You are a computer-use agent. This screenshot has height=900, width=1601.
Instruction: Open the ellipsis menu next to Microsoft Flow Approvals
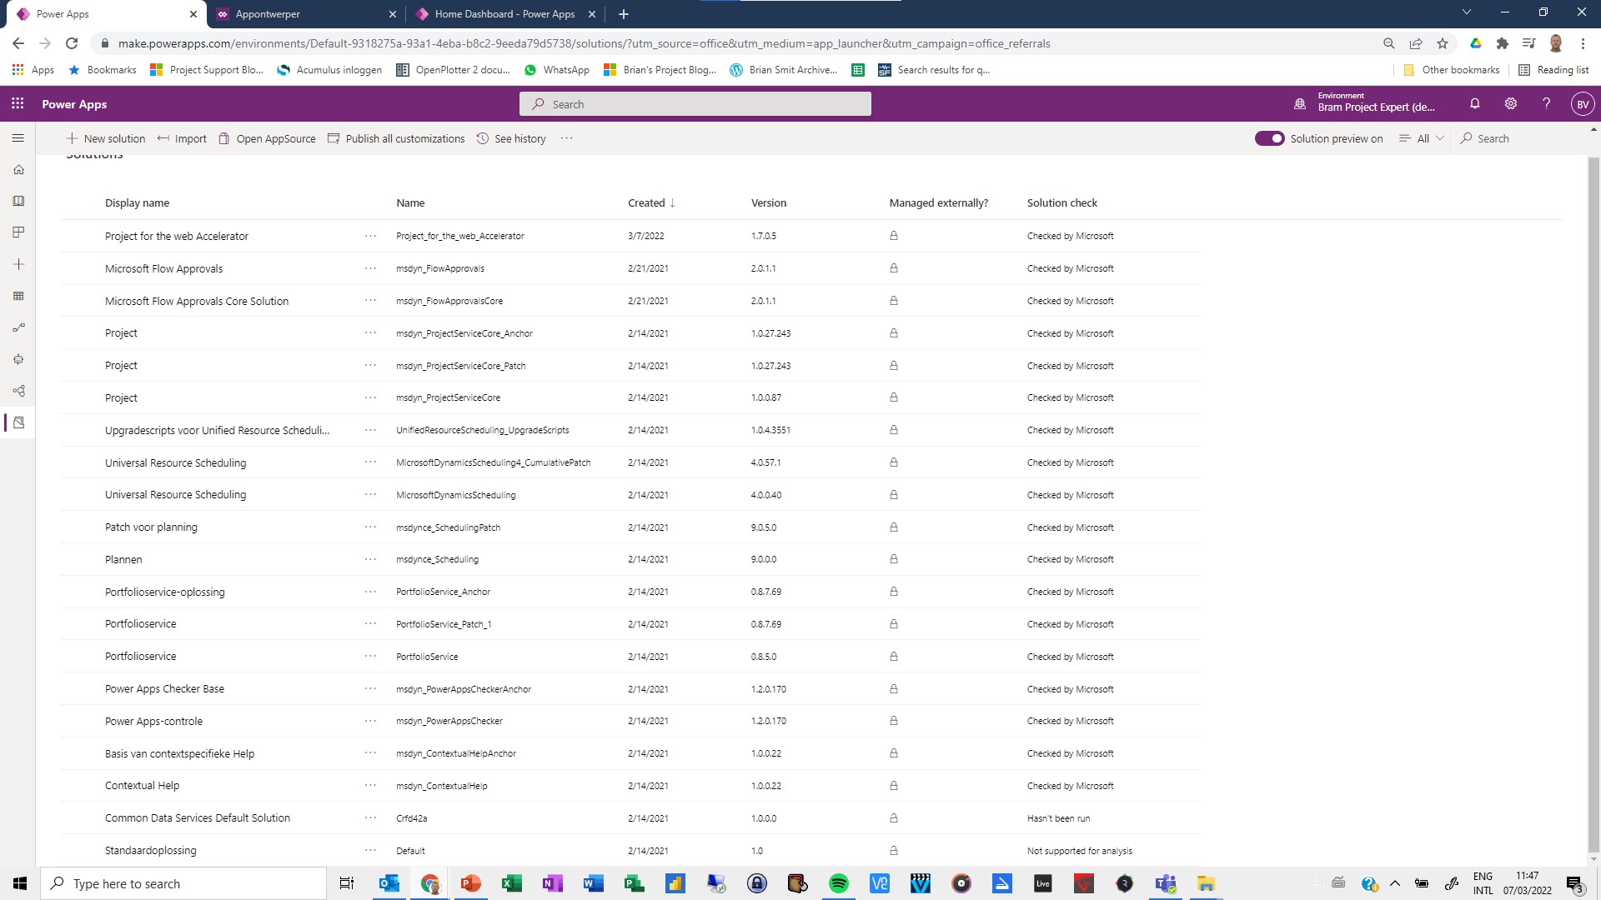pyautogui.click(x=369, y=268)
